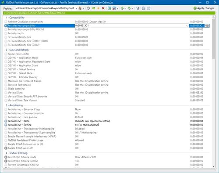Open the arrow beside the home icon
Viewport: 219px width, 173px height.
pyautogui.click(x=84, y=8)
